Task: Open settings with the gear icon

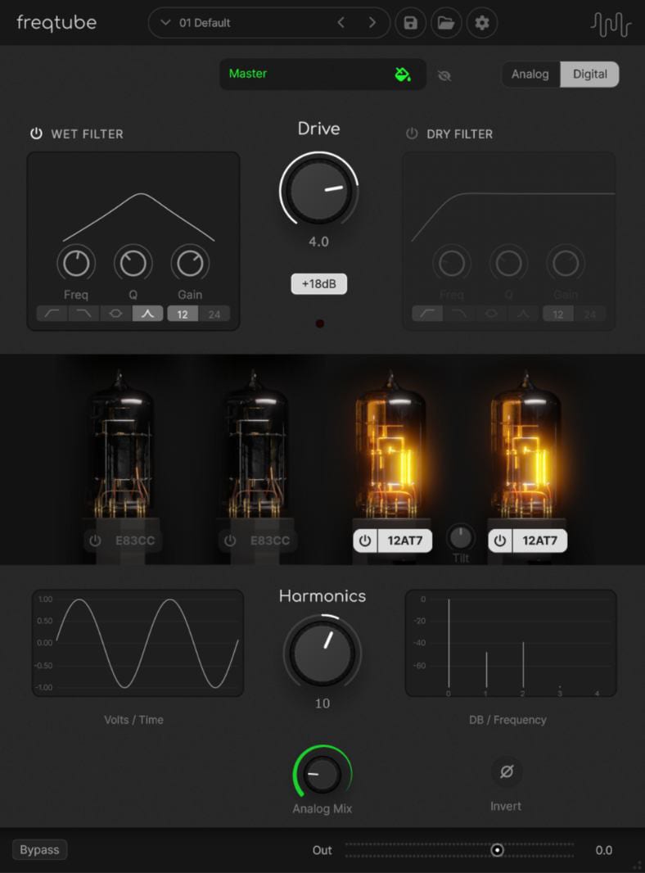Action: [x=482, y=23]
